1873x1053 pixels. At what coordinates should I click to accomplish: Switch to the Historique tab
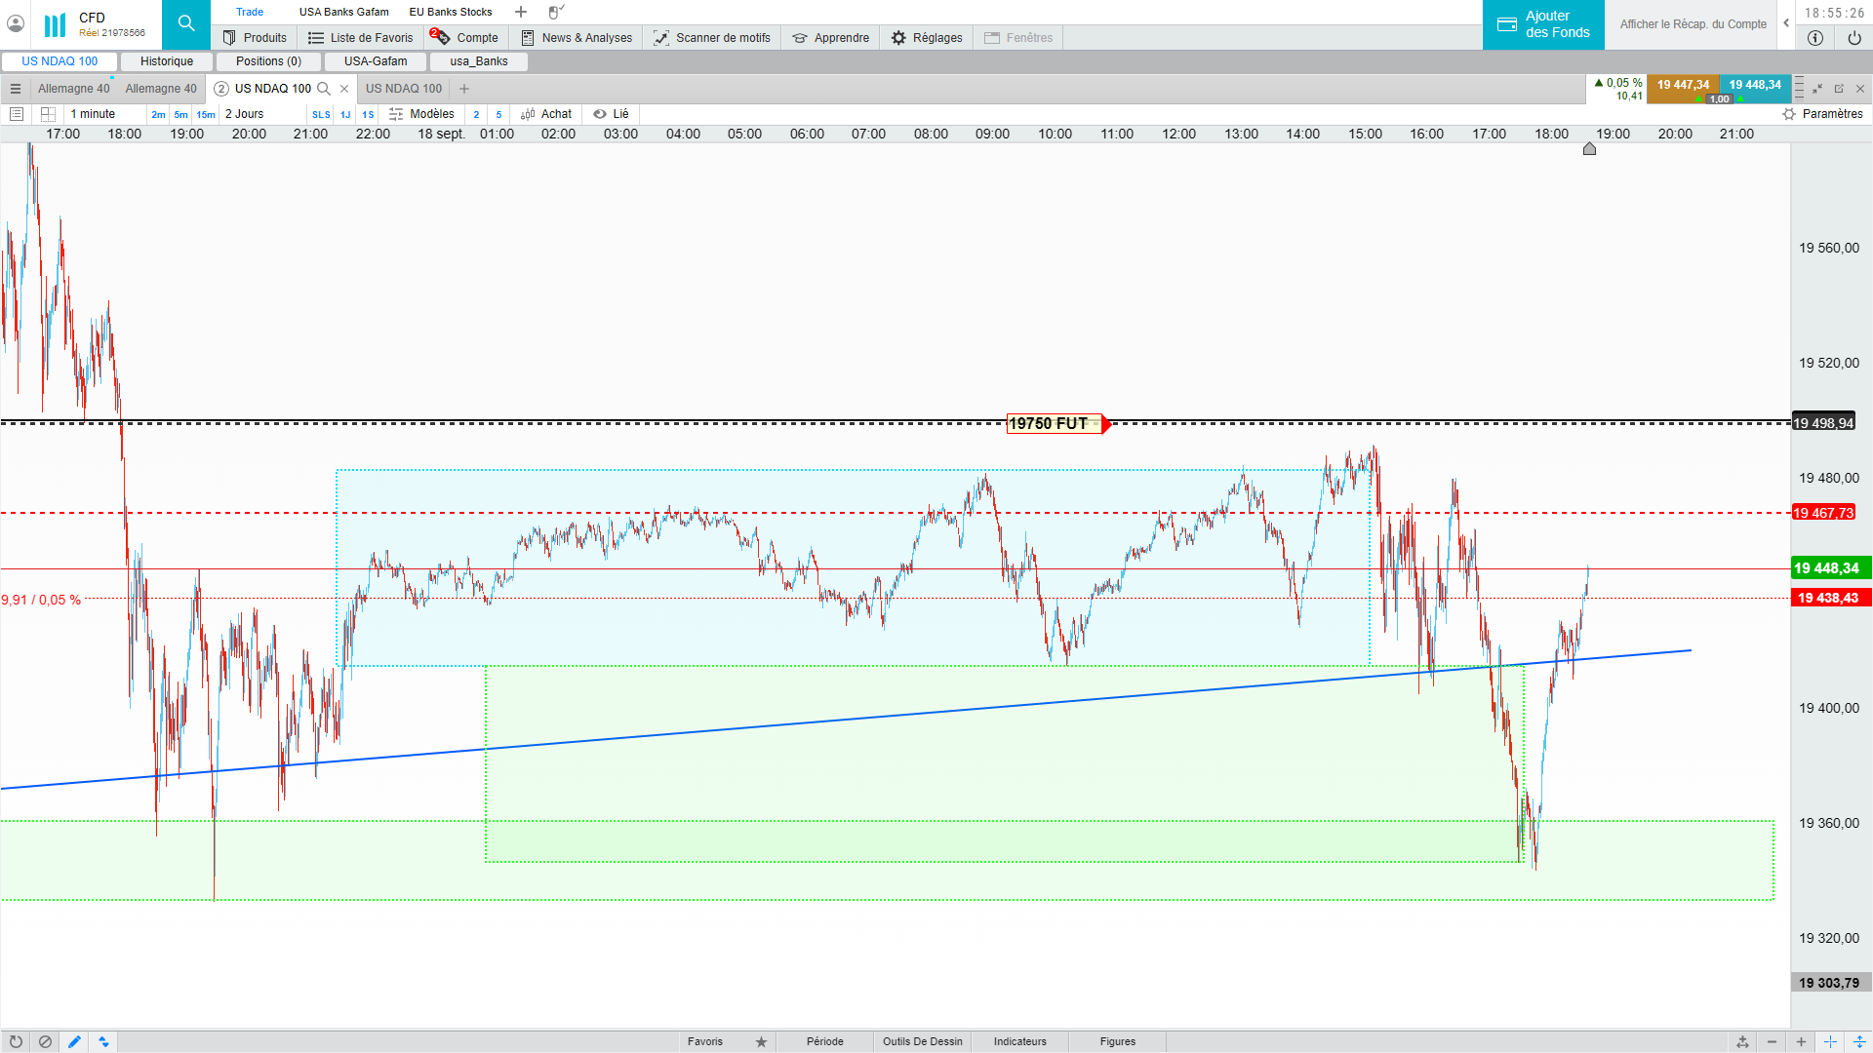coord(167,61)
